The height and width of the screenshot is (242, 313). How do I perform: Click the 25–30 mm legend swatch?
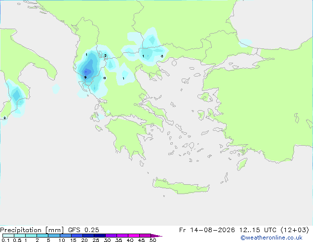pyautogui.click(x=99, y=236)
